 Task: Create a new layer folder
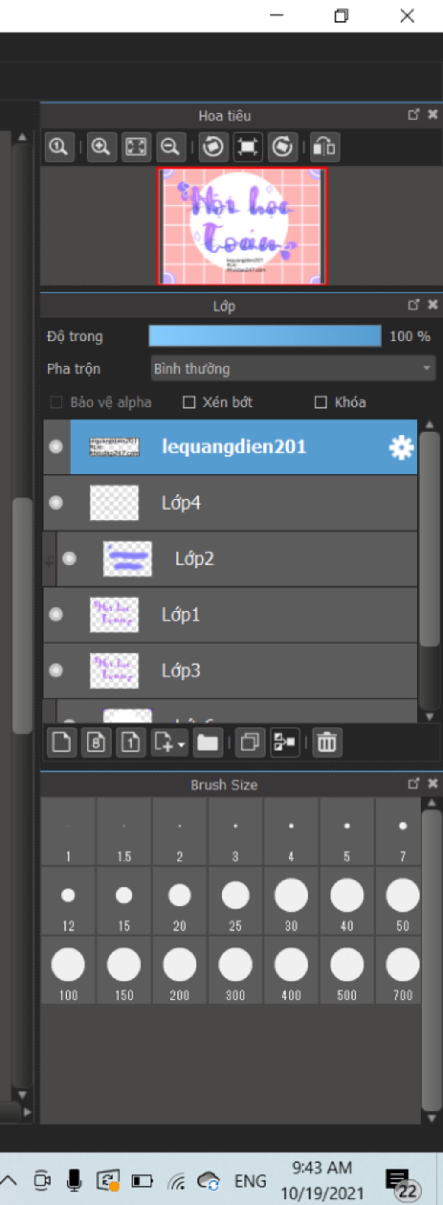click(x=208, y=742)
